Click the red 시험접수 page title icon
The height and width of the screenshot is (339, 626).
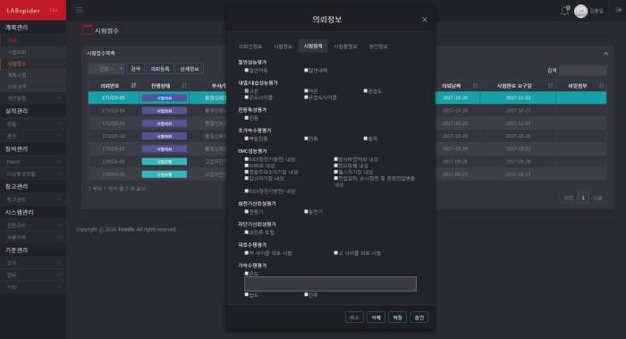(x=87, y=30)
